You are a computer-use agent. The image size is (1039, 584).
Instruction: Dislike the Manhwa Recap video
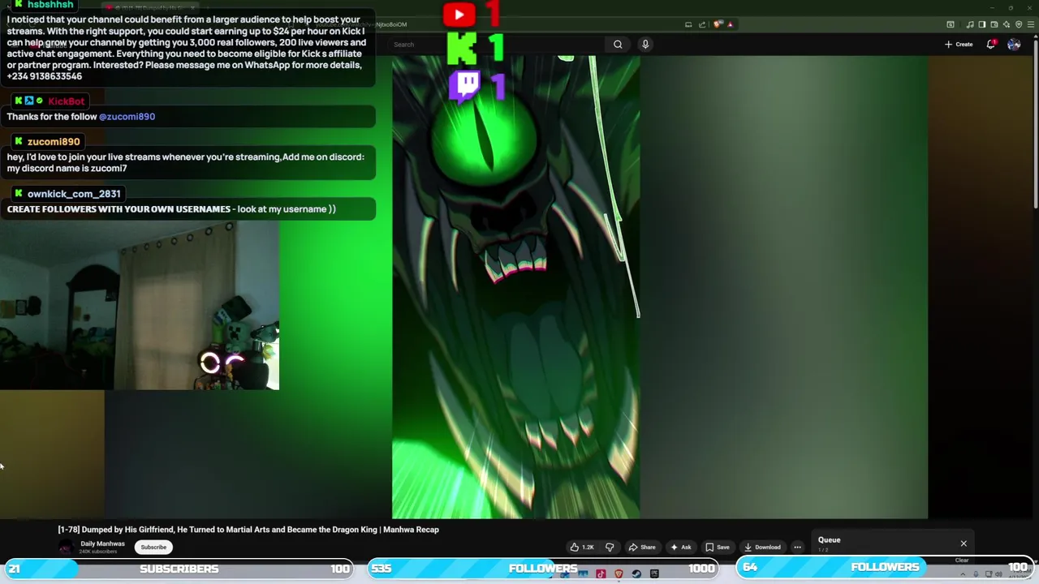pos(610,547)
